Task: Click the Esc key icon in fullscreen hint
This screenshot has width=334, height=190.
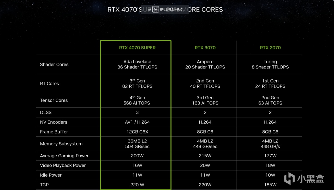Action: pyautogui.click(x=156, y=9)
